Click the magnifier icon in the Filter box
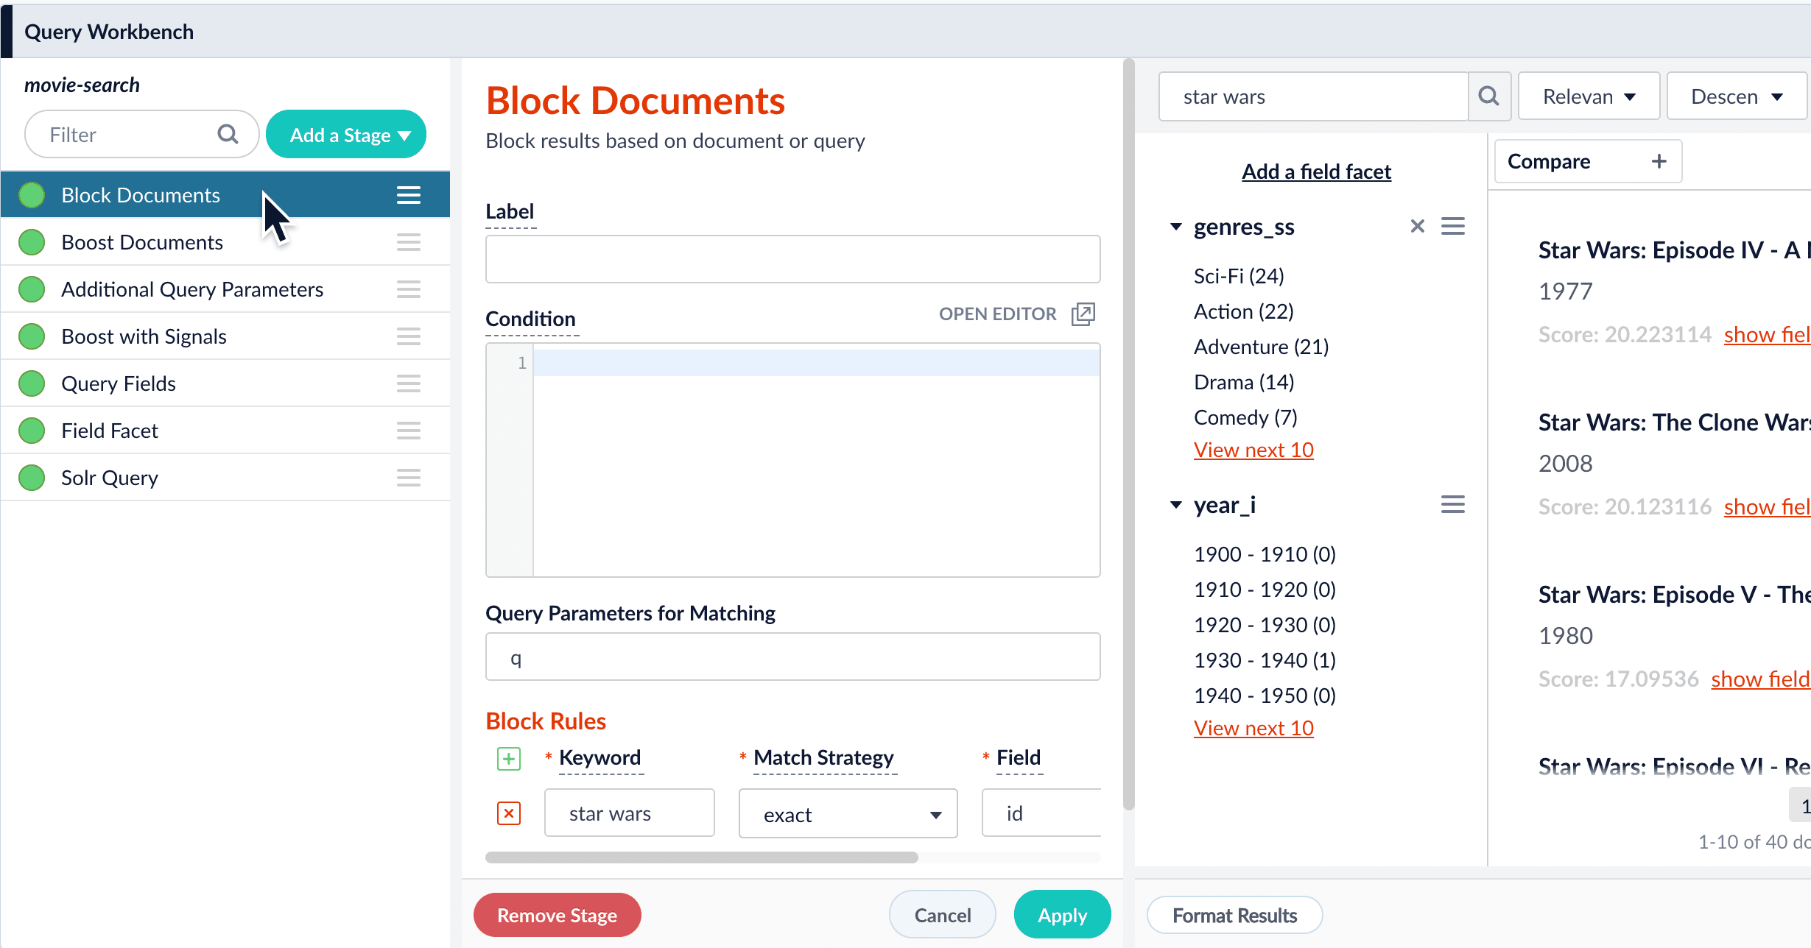 click(x=227, y=134)
